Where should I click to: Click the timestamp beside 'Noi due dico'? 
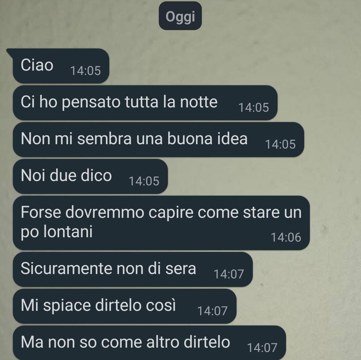144,181
